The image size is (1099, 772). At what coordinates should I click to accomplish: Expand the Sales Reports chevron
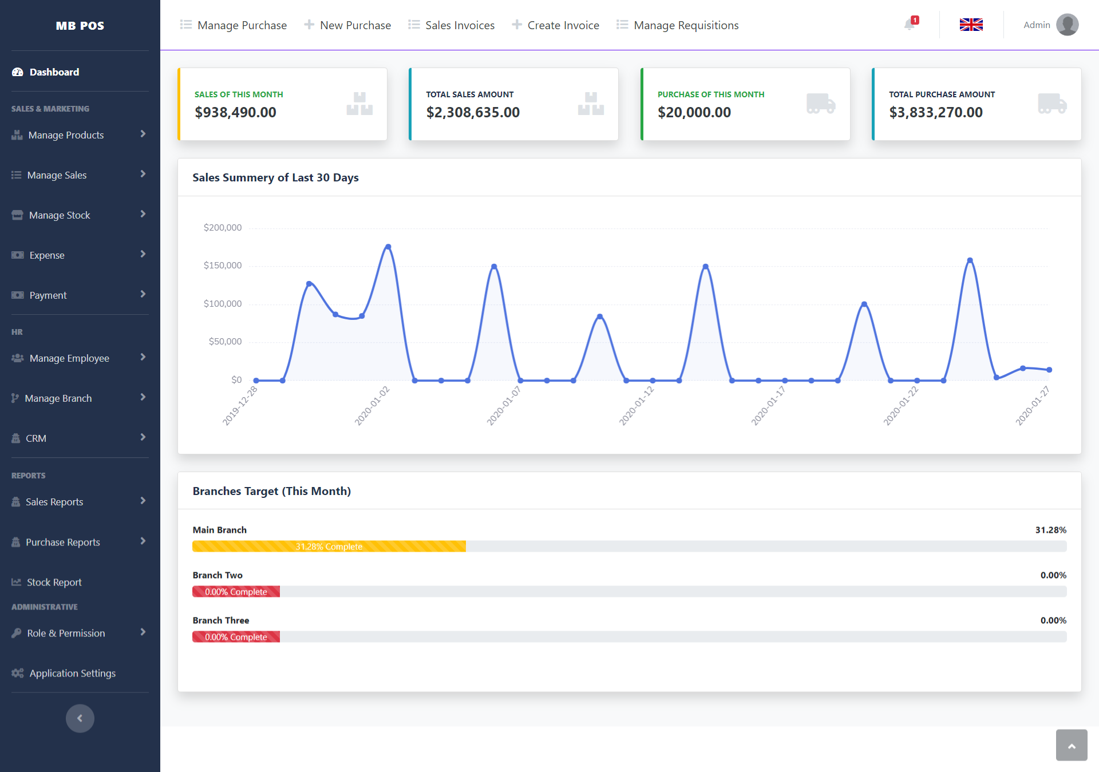pos(143,501)
